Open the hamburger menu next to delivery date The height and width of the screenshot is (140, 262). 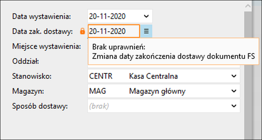pos(146,31)
